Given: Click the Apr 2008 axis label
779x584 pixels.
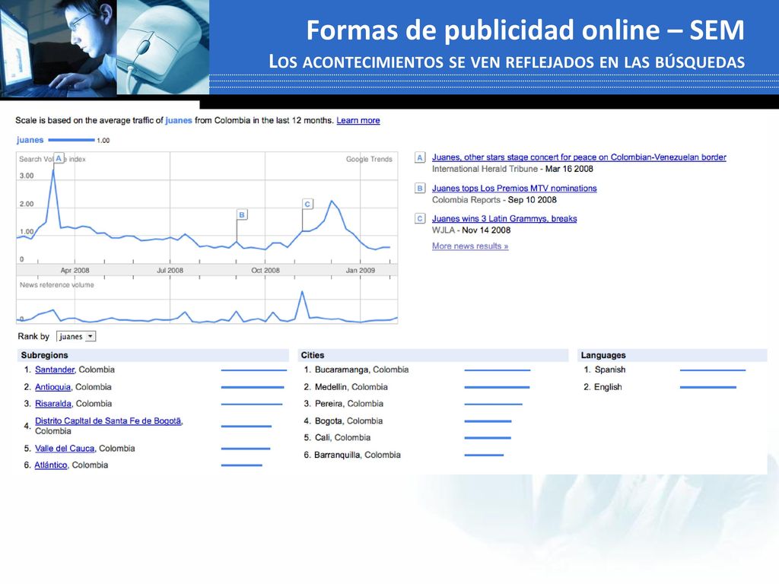Looking at the screenshot, I should coord(75,270).
